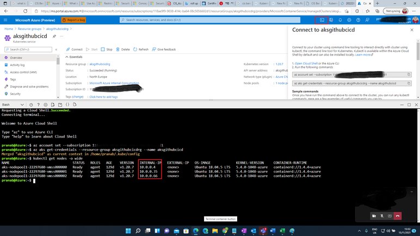Open Cloud Shell from Azure top bar
Screen dimensions: 420x236
(322, 20)
